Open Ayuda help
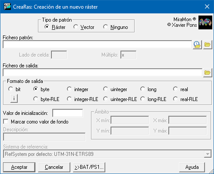Viewport: 214px width, 174px height. 192,167
